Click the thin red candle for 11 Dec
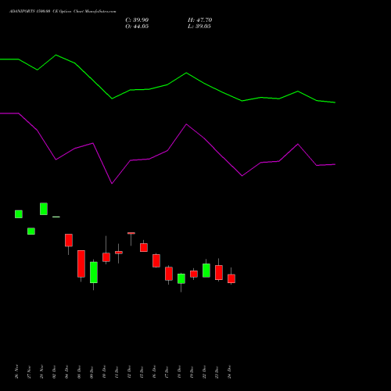Screen dimensions: 391x391 (119, 253)
